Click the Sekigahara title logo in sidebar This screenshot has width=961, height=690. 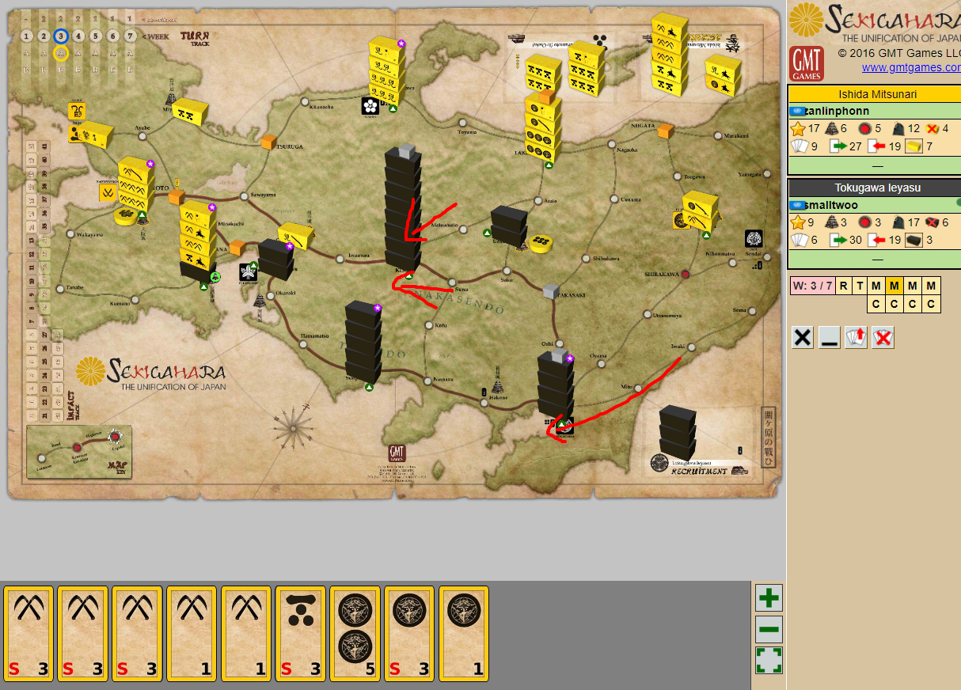(876, 21)
